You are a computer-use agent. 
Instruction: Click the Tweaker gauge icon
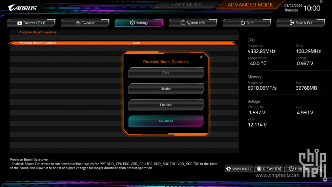(78, 23)
